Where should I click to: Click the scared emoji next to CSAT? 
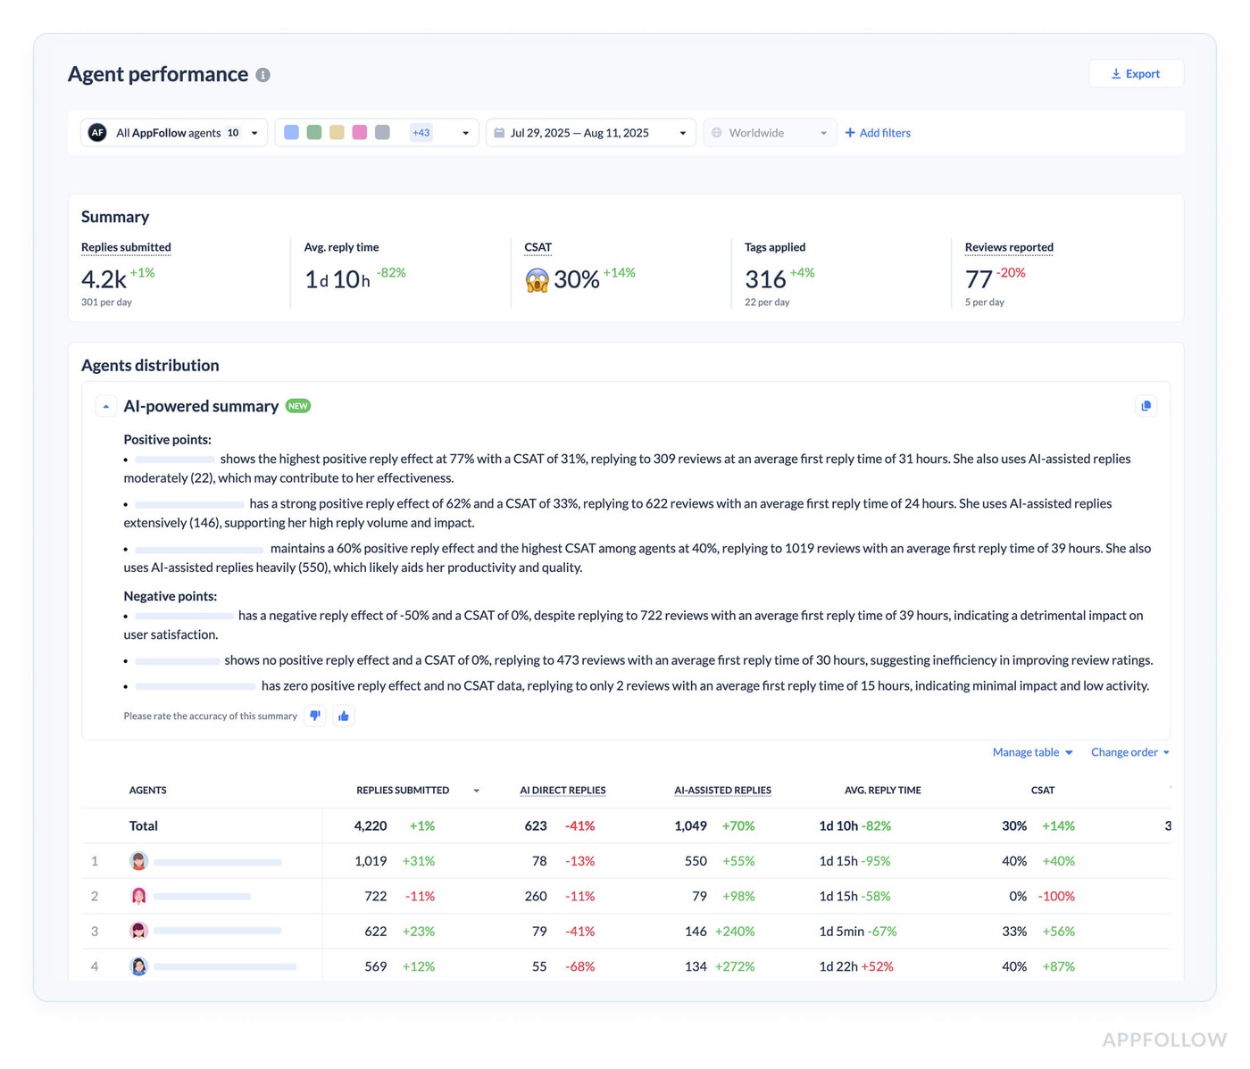(537, 280)
